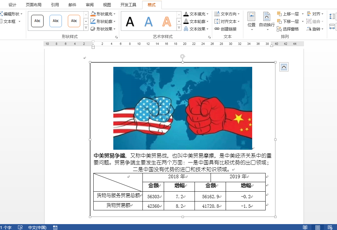Image resolution: width=337 pixels, height=230 pixels.
Task: Expand the WordArt styles gallery more button
Action: [179, 28]
